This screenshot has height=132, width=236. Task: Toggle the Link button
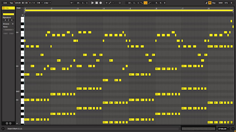[x=5, y=3]
